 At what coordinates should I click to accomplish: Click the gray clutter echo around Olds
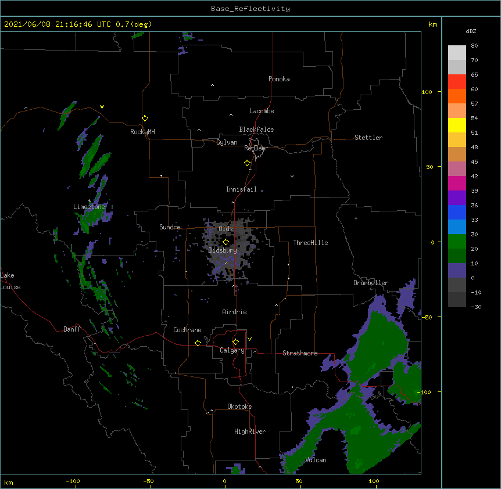click(230, 249)
